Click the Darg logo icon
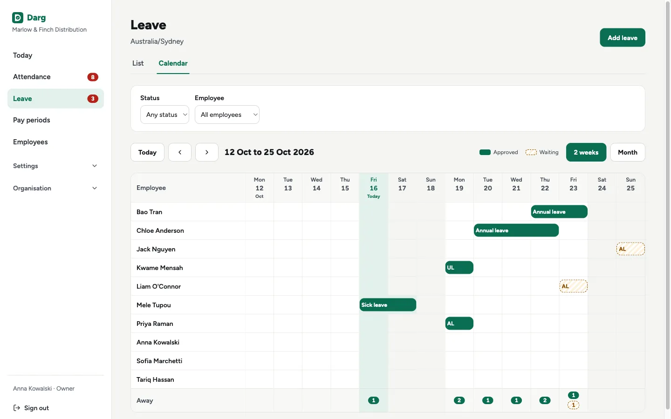671x419 pixels. 18,18
